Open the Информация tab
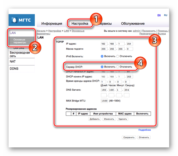Screen dimensions: 178x156 [x=52, y=24]
